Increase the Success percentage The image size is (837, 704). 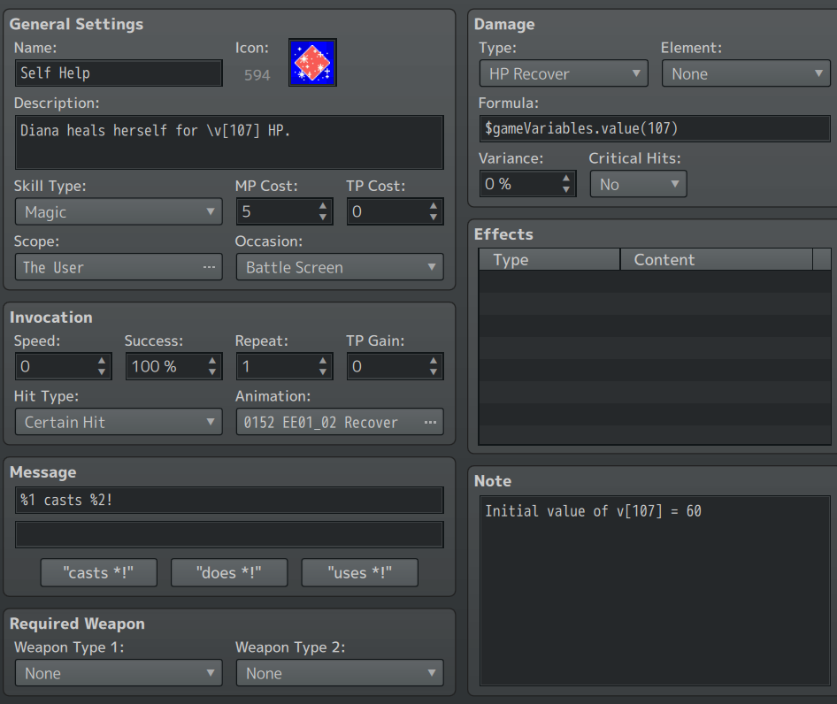tap(212, 361)
